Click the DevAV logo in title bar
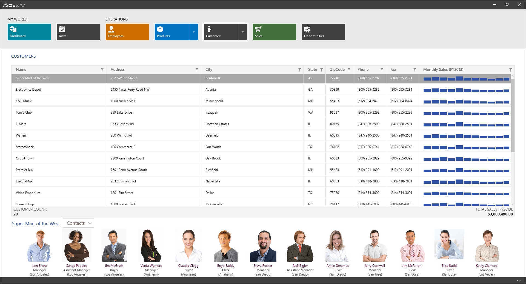 tap(14, 5)
